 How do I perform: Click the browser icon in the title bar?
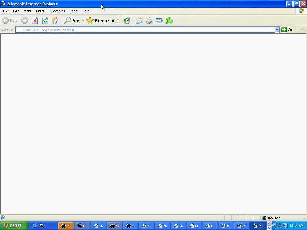[3, 4]
